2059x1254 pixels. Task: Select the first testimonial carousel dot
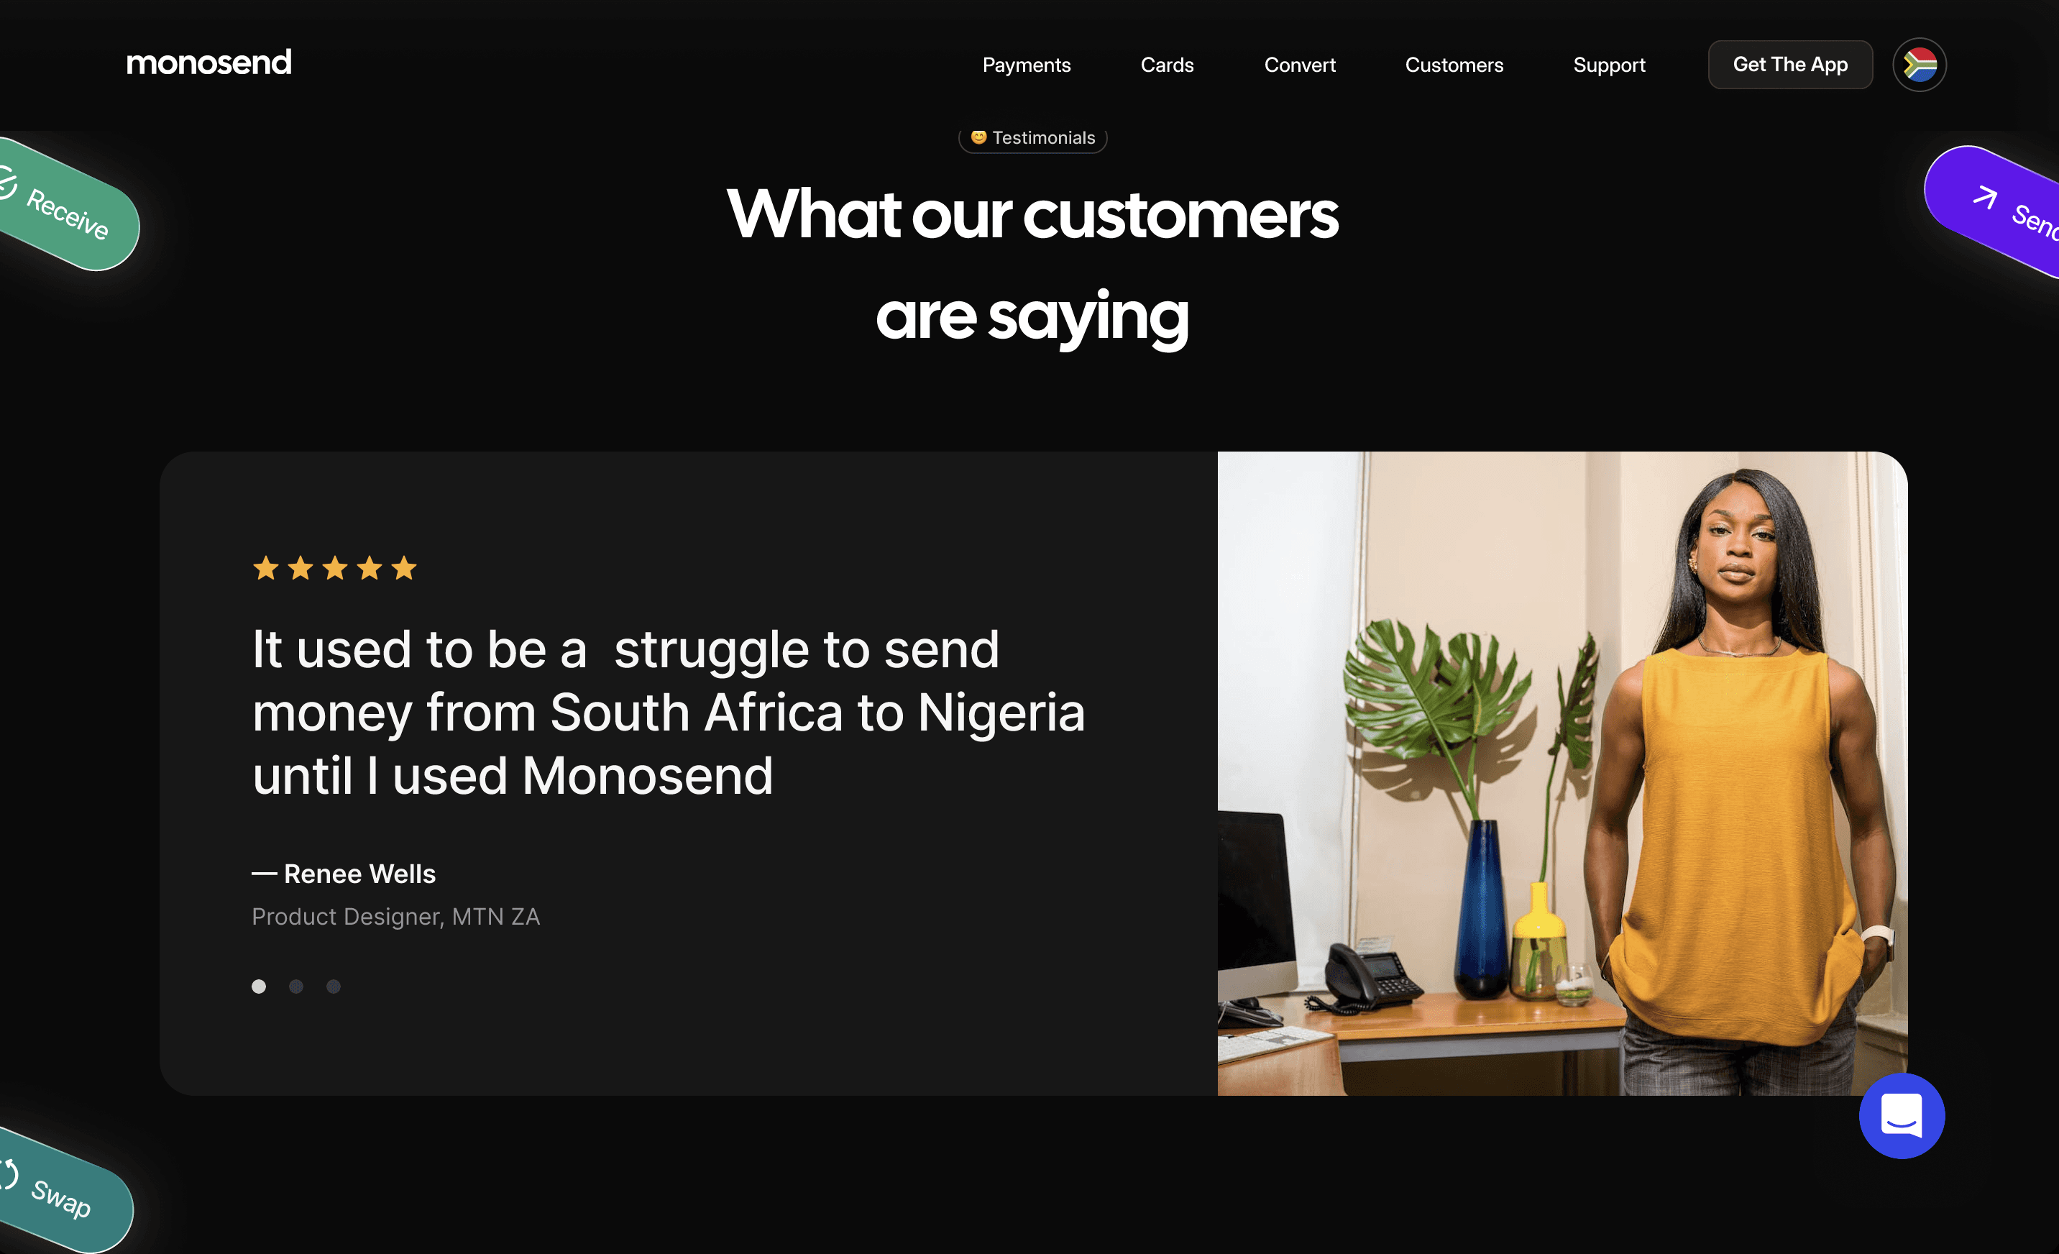(259, 987)
